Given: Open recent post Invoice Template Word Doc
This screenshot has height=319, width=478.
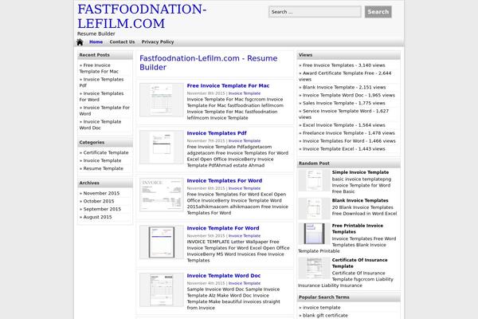Looking at the screenshot, I should coord(100,124).
